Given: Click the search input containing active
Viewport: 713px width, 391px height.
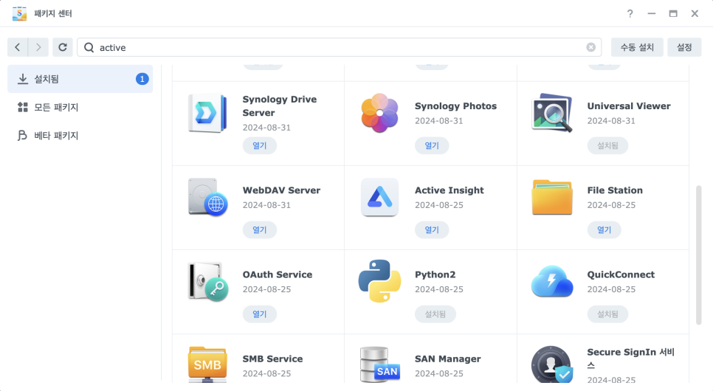Looking at the screenshot, I should 340,47.
